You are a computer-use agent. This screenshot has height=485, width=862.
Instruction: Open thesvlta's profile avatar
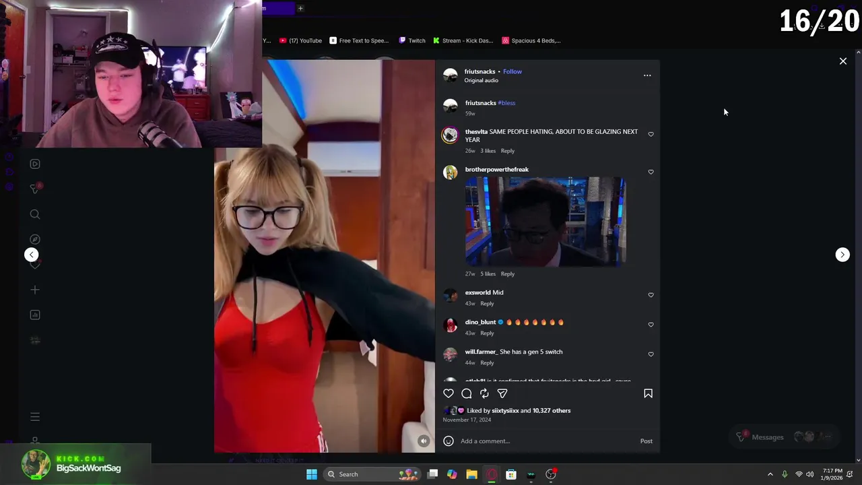click(450, 135)
